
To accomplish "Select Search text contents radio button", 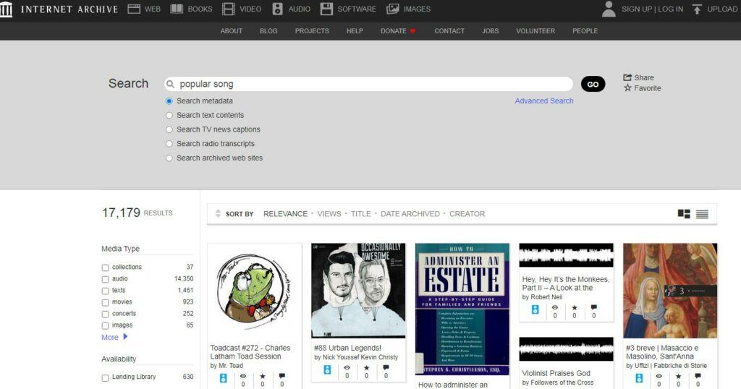I will 169,115.
